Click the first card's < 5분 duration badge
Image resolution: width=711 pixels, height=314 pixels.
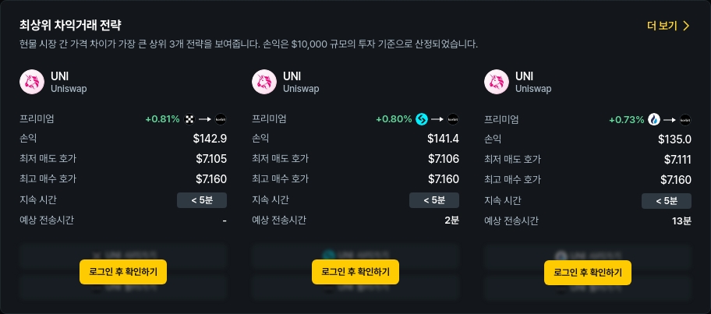point(202,200)
